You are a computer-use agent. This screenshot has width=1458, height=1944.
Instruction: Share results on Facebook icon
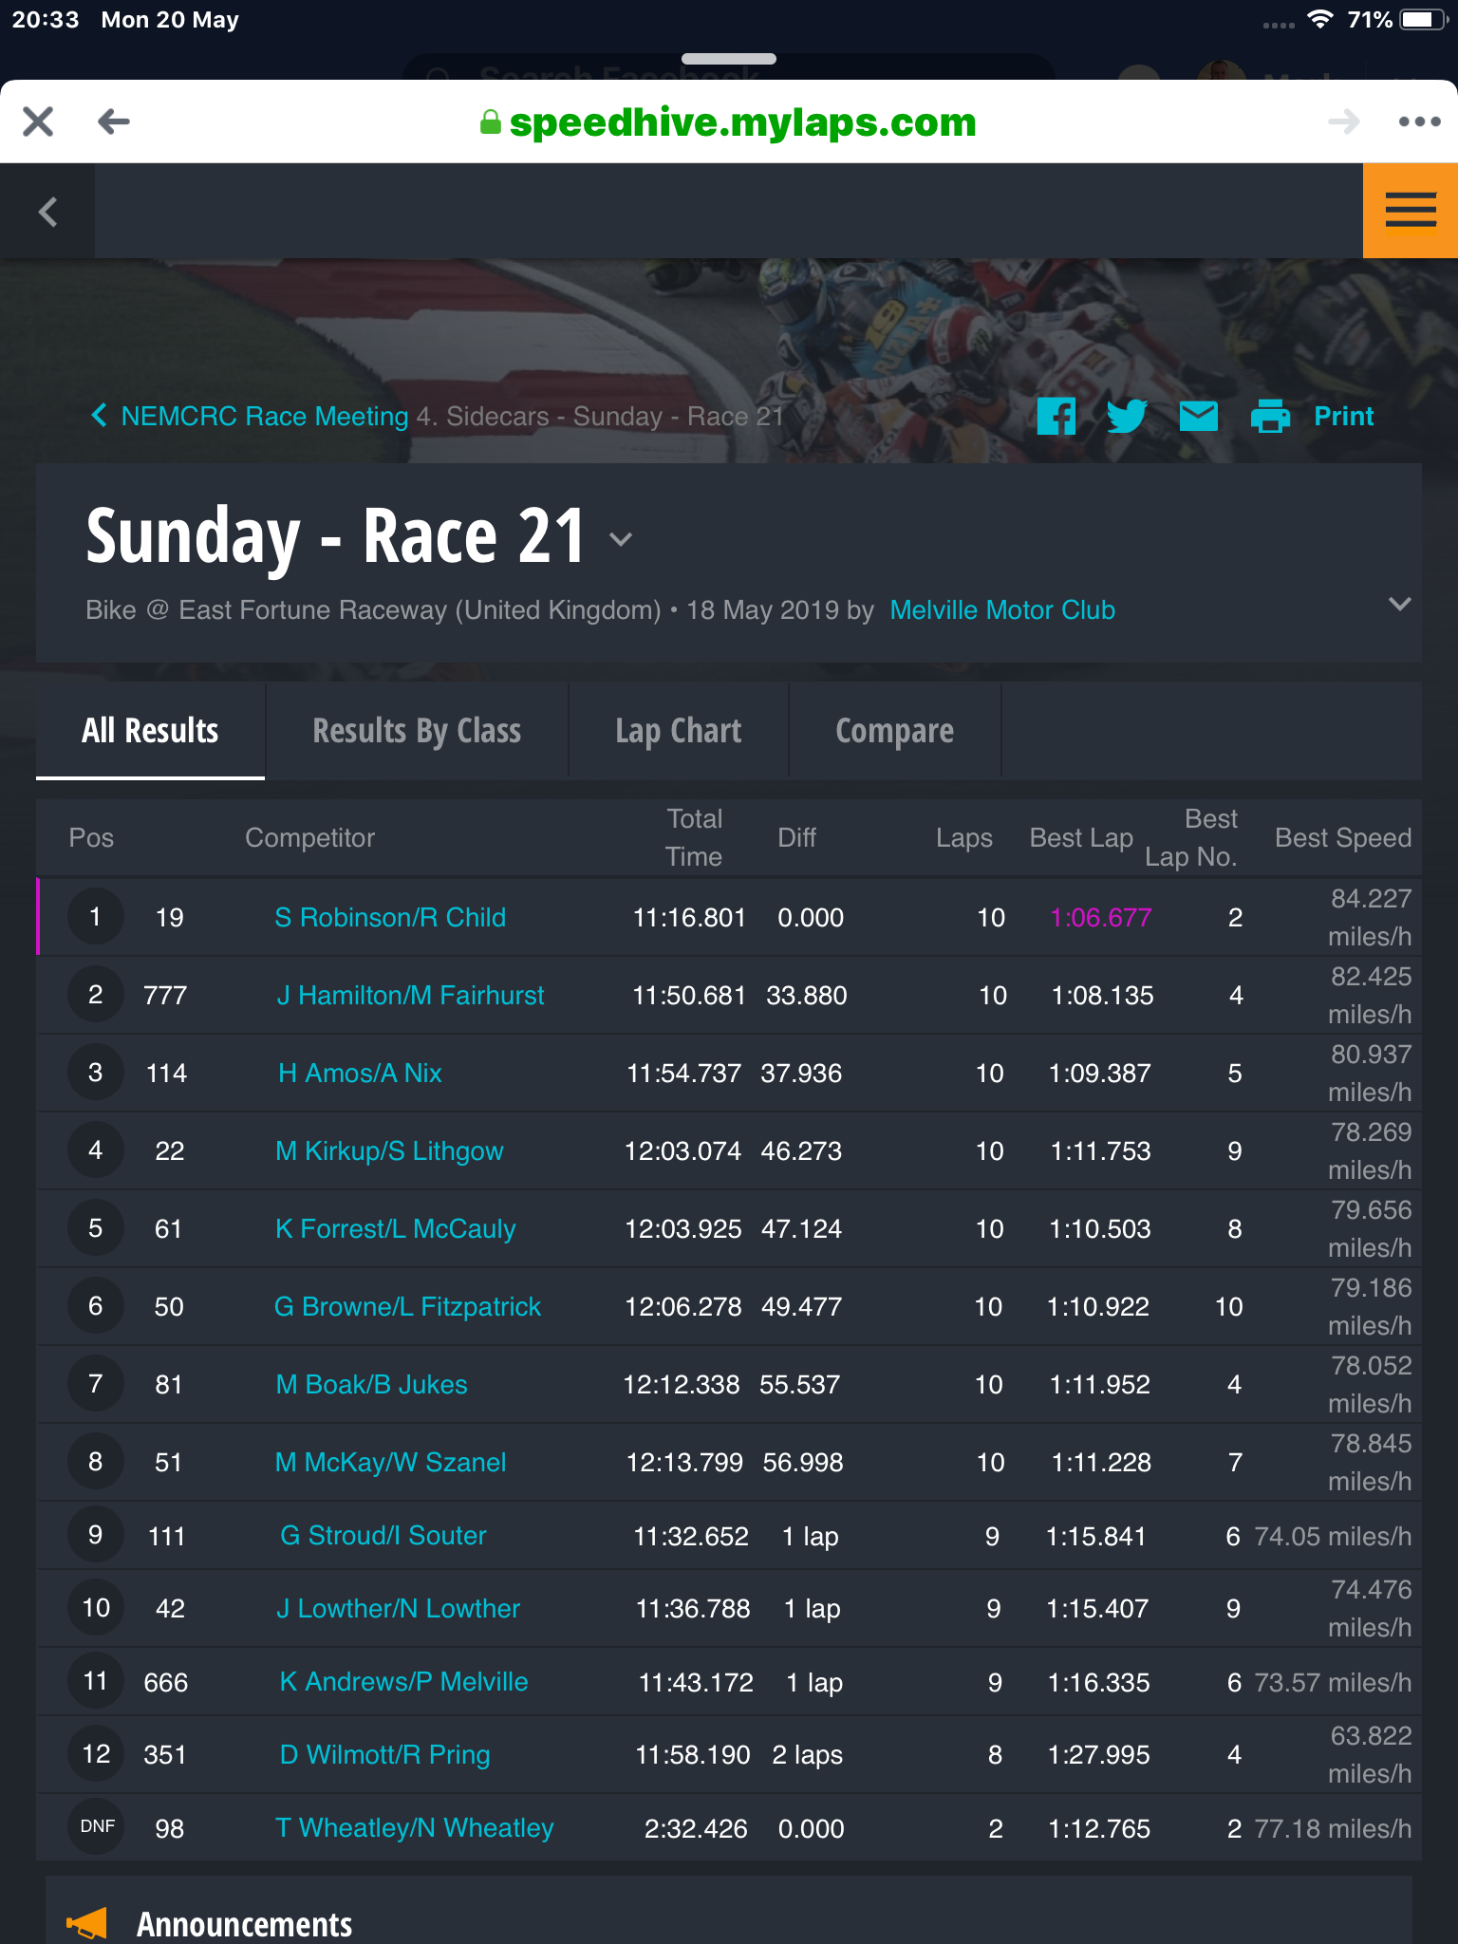click(1056, 416)
